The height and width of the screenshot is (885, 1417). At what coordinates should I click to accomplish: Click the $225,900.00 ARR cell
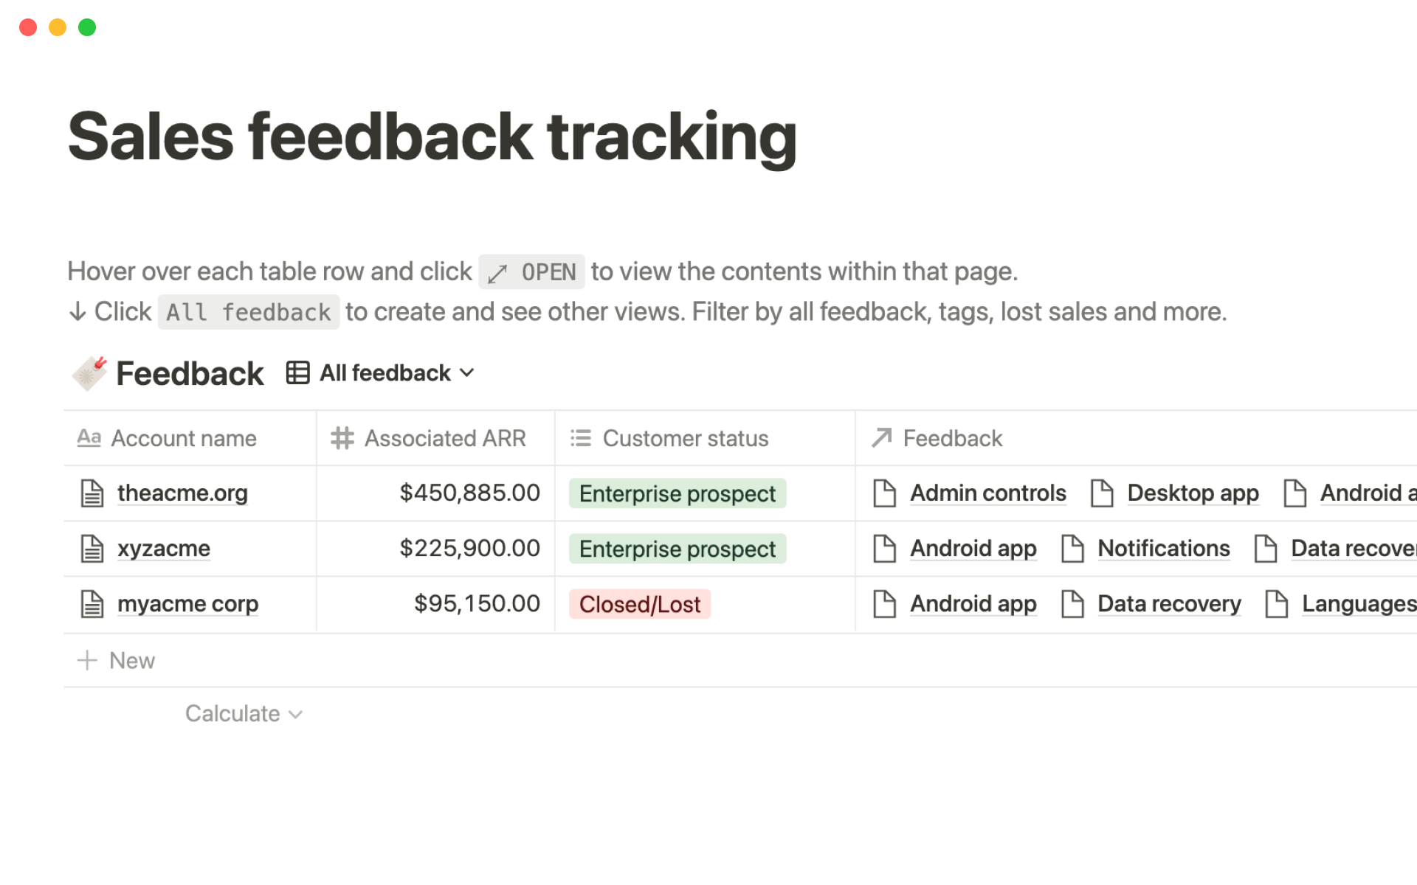[469, 549]
